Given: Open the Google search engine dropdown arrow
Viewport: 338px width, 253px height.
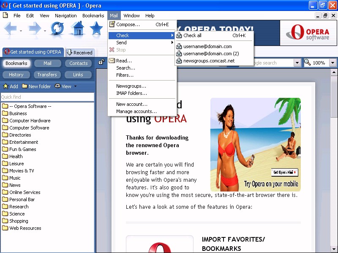Looking at the screenshot, I should 297,63.
